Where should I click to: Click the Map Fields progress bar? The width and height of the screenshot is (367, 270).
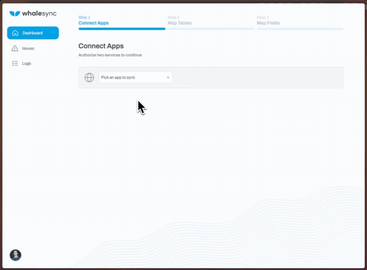[x=300, y=29]
